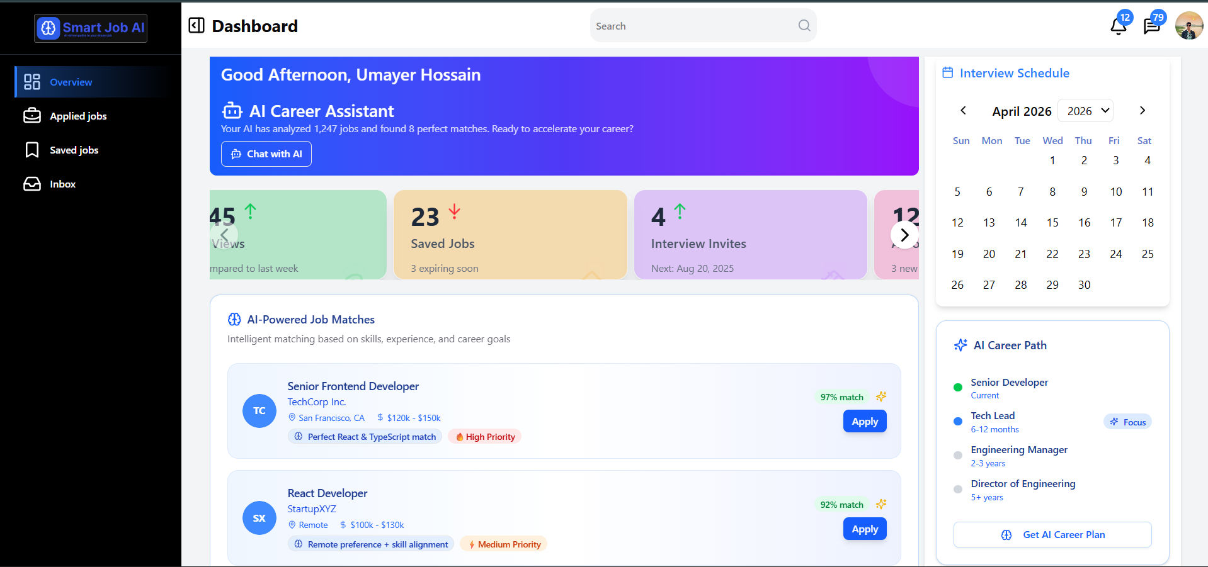1208x567 pixels.
Task: Click the search magnifier icon
Action: (x=804, y=25)
